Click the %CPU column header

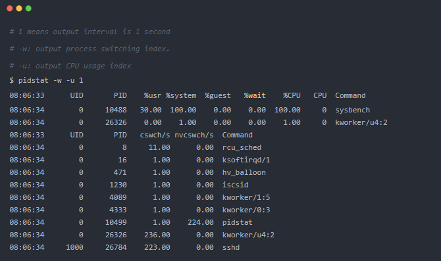[292, 95]
